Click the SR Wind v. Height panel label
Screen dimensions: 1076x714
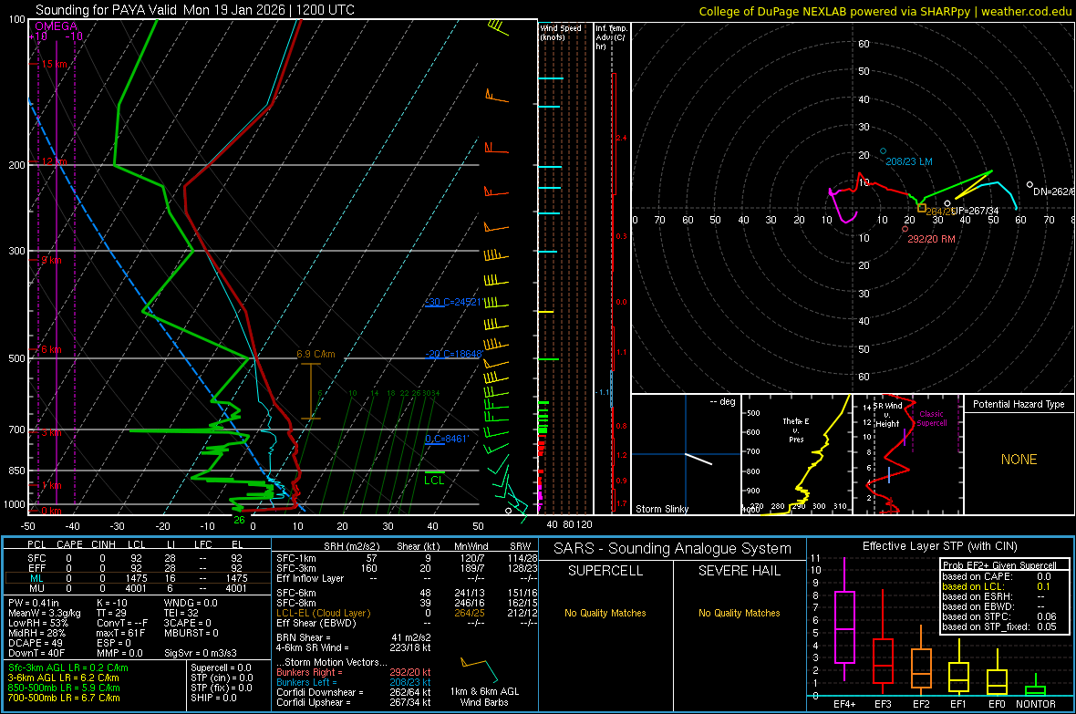pyautogui.click(x=888, y=415)
